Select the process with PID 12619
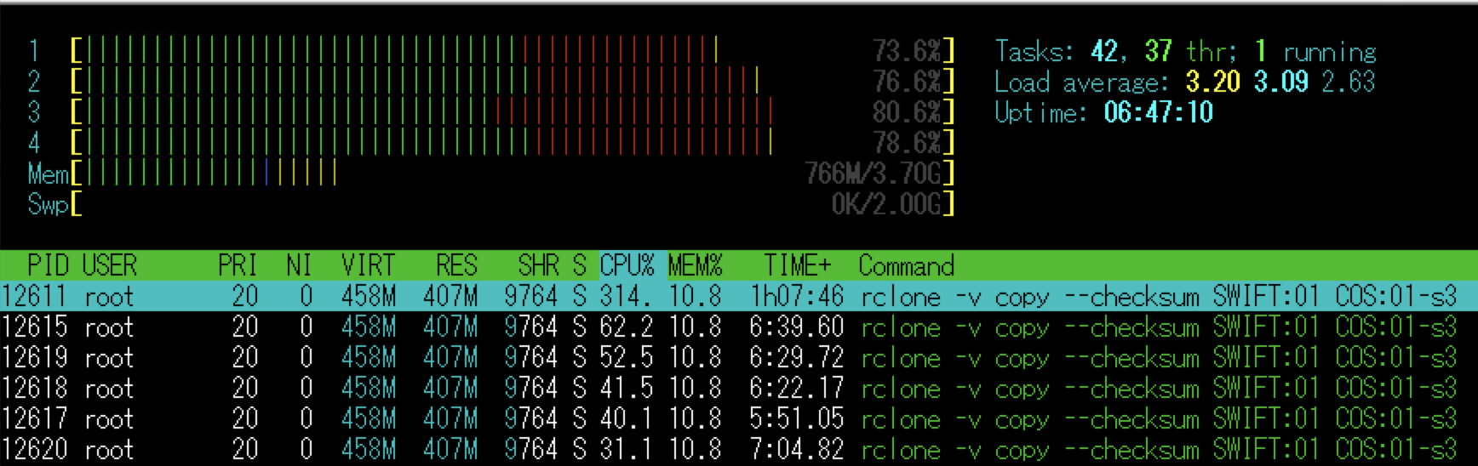 tap(739, 358)
